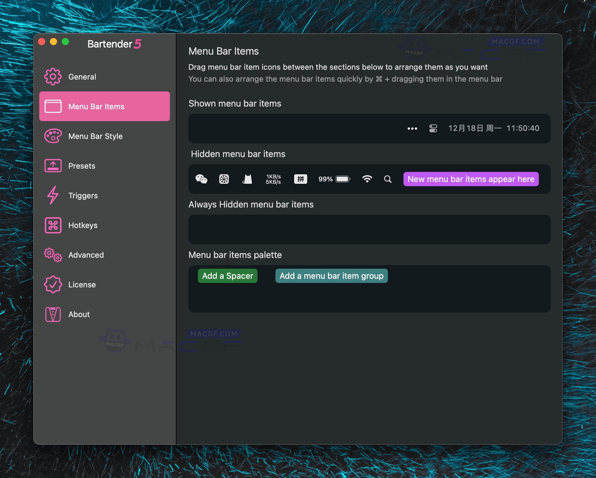This screenshot has width=596, height=478.
Task: Click the New menu bar items appear here tag
Action: 471,179
